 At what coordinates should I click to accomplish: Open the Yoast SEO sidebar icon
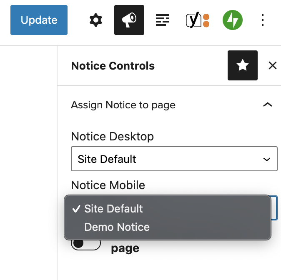[197, 20]
